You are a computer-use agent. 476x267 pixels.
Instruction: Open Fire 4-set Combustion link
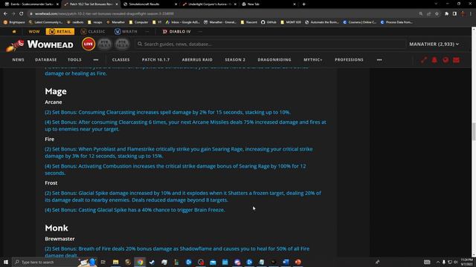[x=176, y=170]
